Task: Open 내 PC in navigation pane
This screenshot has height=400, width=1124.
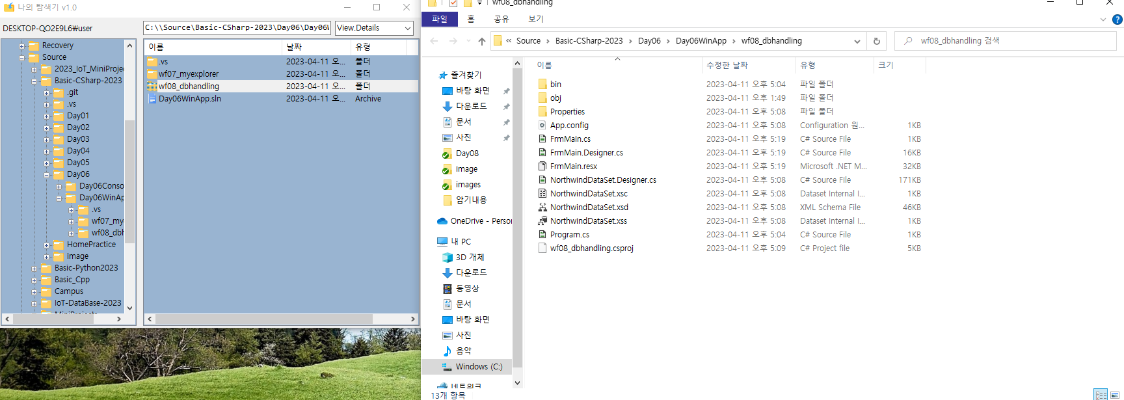Action: click(x=454, y=242)
